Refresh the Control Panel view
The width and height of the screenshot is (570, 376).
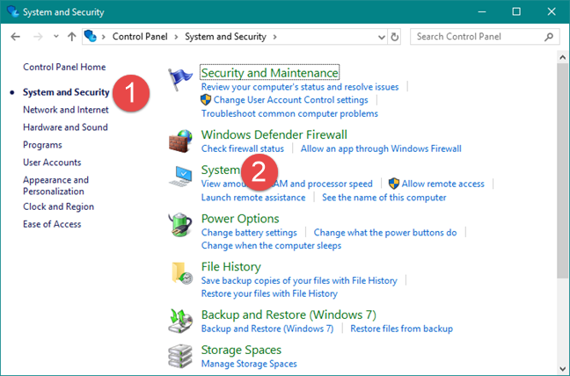[x=394, y=37]
